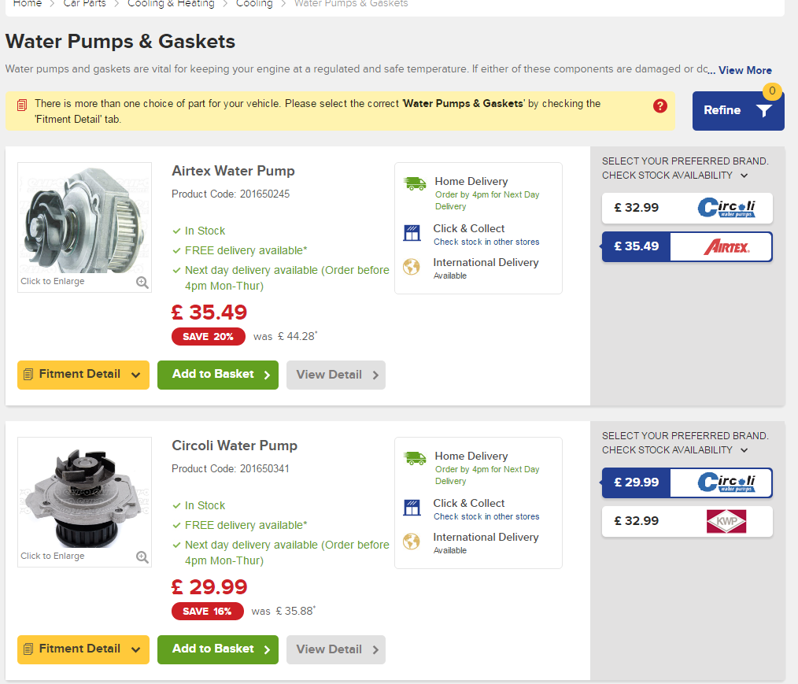This screenshot has width=798, height=684.
Task: Click the Click & Collect store icon for Airtex
Action: (x=412, y=233)
